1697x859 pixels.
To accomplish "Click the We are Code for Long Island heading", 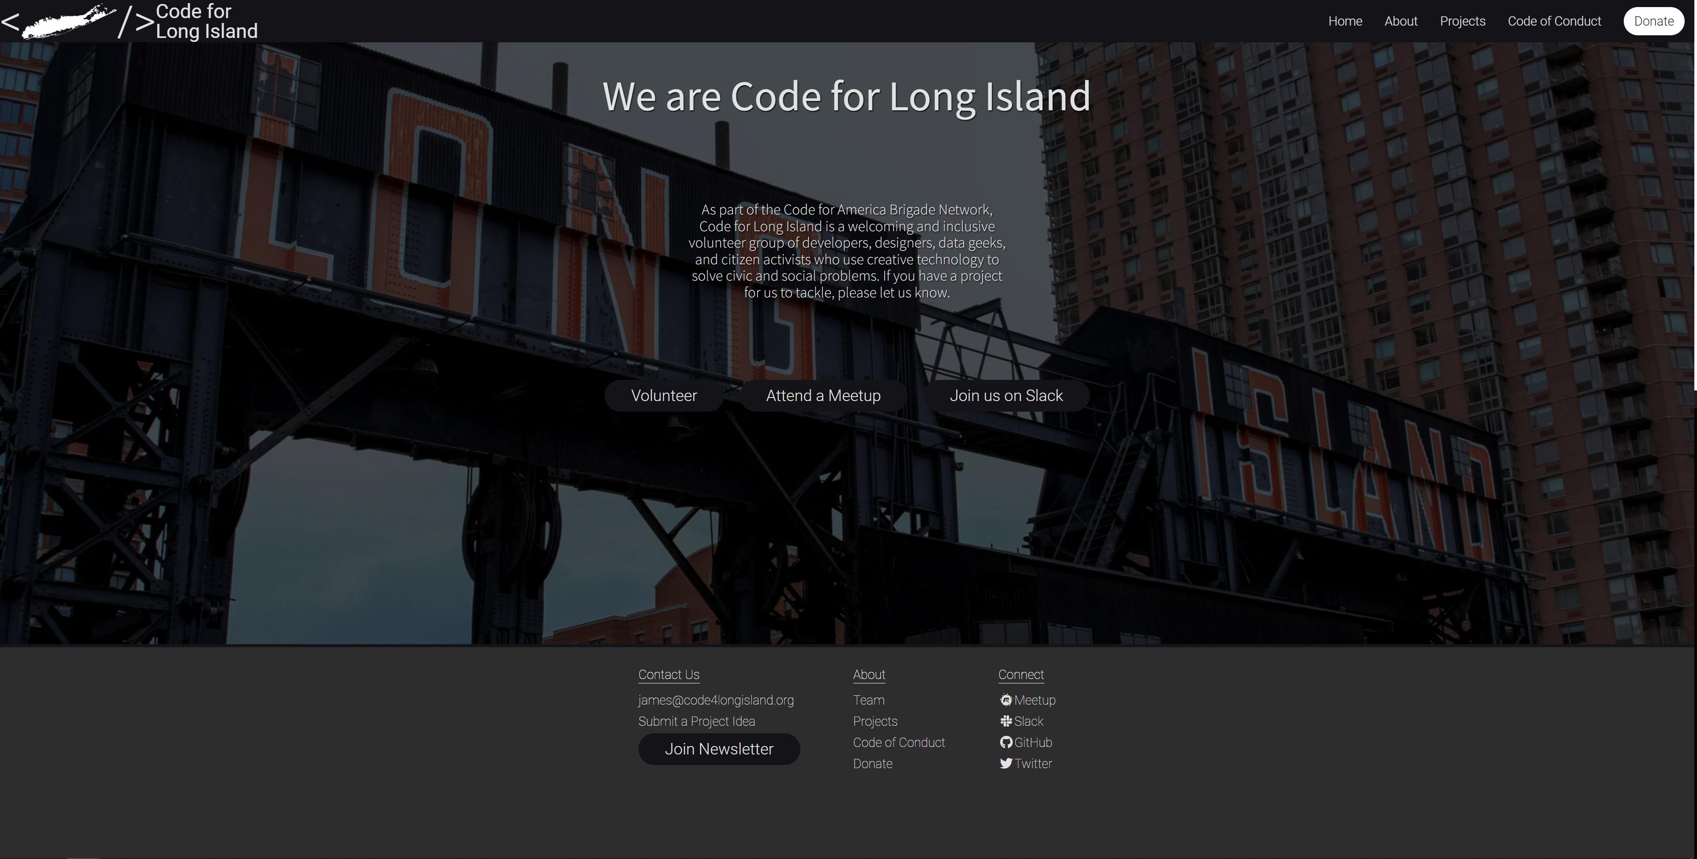I will (847, 96).
